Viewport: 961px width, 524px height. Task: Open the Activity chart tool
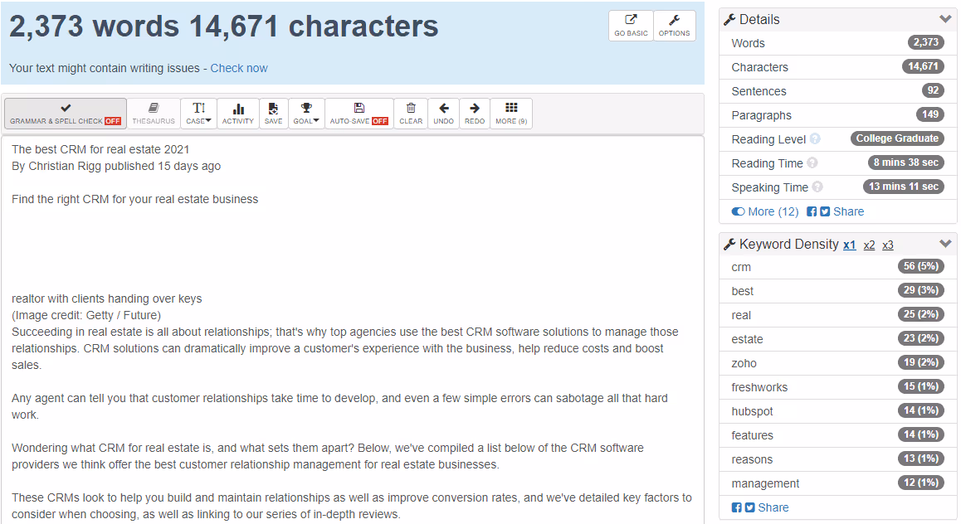pyautogui.click(x=238, y=114)
